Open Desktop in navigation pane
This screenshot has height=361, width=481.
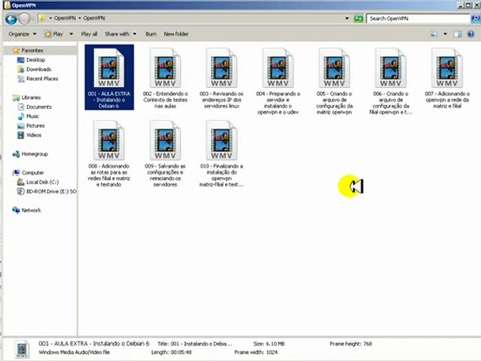(36, 60)
